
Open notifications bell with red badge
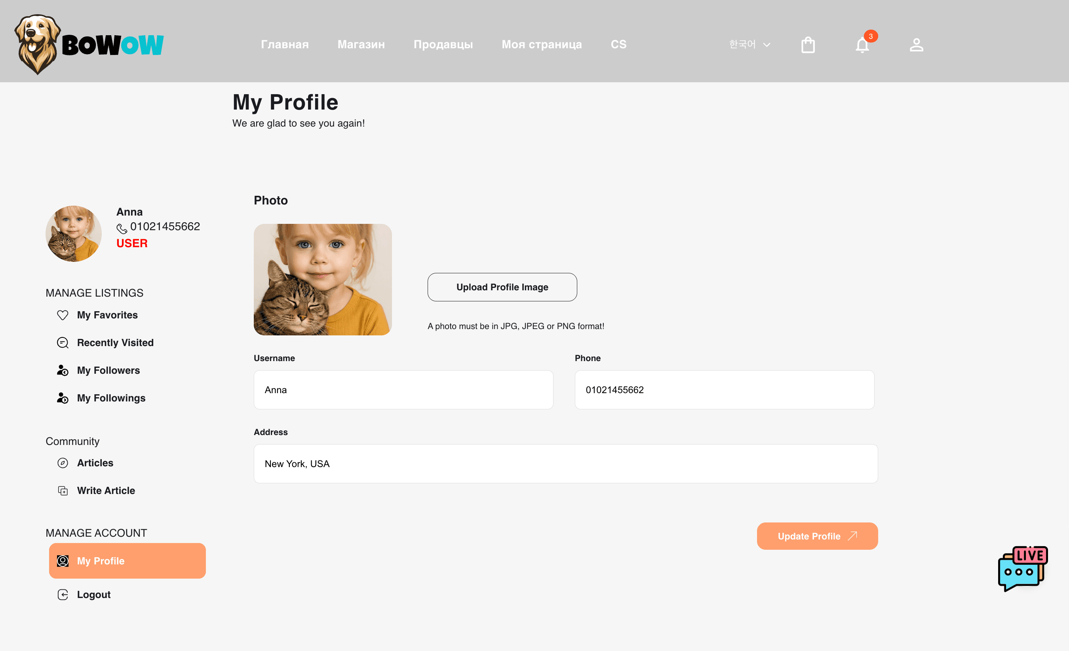coord(862,45)
